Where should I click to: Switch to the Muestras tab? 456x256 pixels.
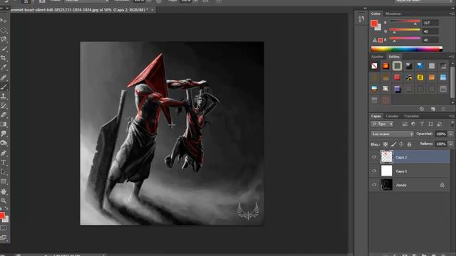coord(393,14)
